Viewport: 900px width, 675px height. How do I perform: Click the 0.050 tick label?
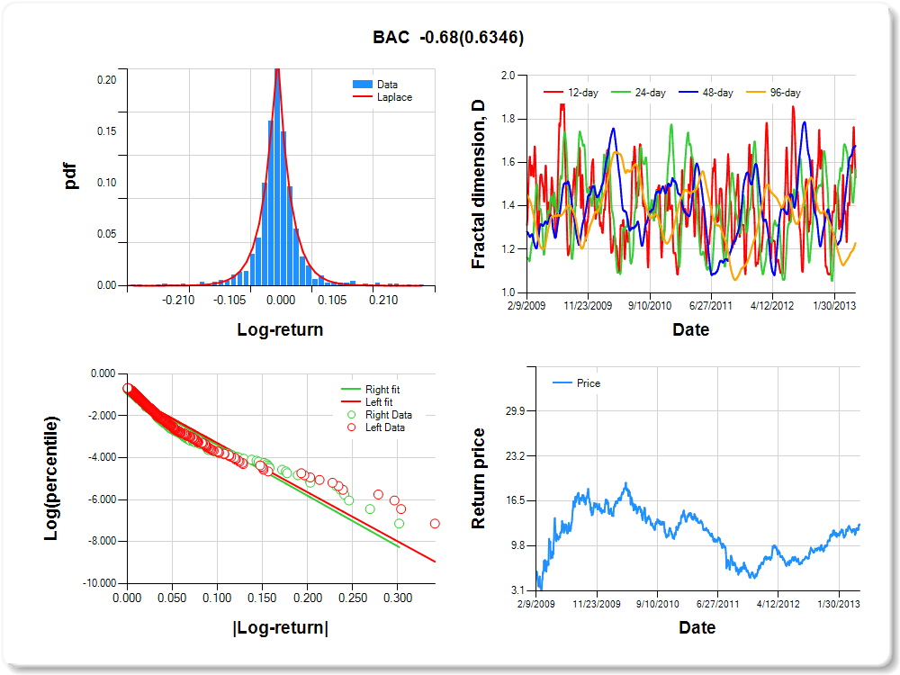tap(172, 598)
